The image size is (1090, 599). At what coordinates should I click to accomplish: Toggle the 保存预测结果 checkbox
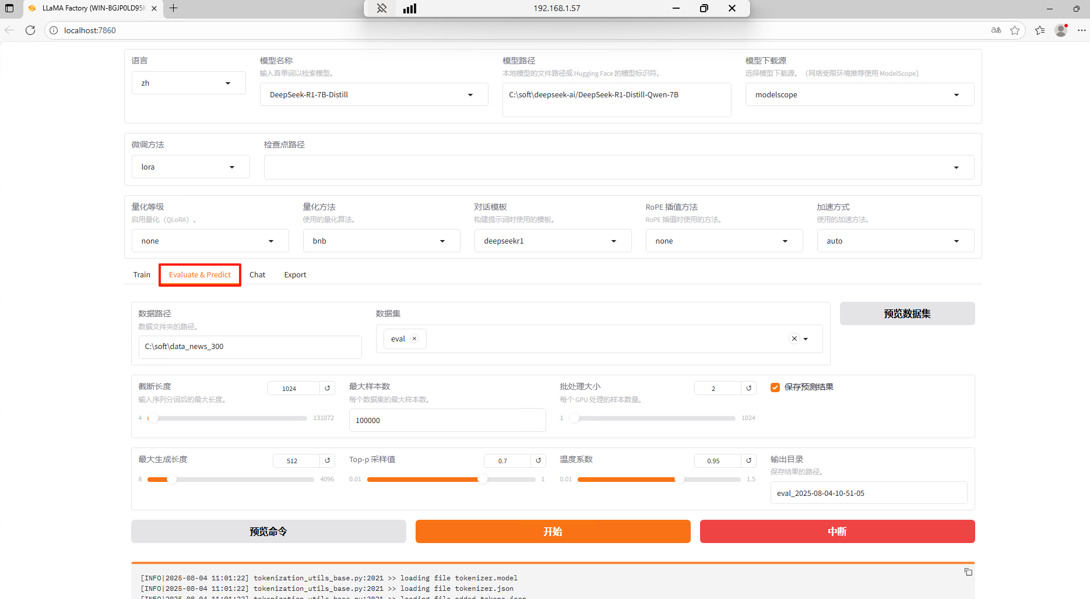pyautogui.click(x=775, y=387)
